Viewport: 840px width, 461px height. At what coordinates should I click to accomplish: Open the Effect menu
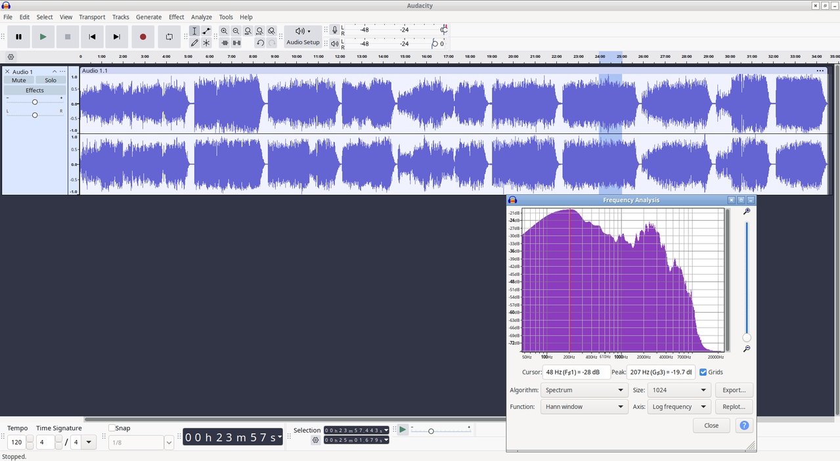coord(177,17)
